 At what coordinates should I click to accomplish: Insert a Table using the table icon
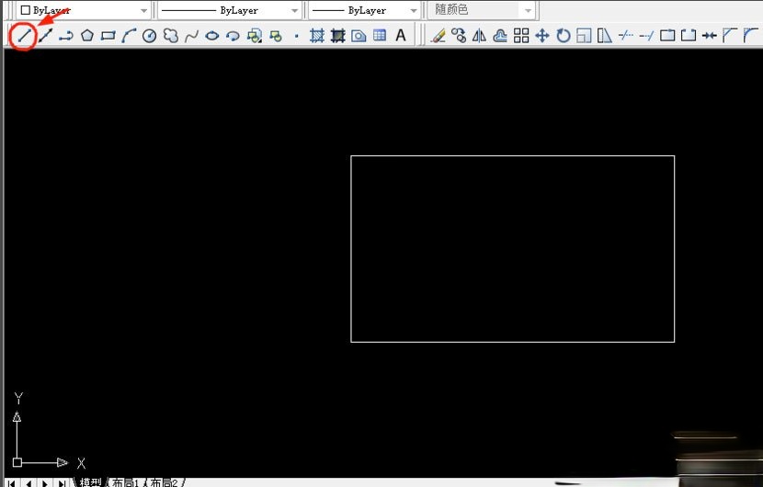(380, 36)
